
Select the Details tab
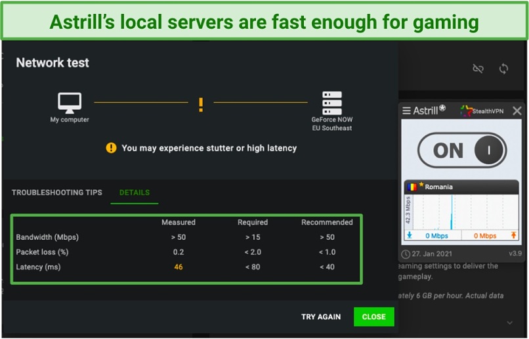(135, 192)
